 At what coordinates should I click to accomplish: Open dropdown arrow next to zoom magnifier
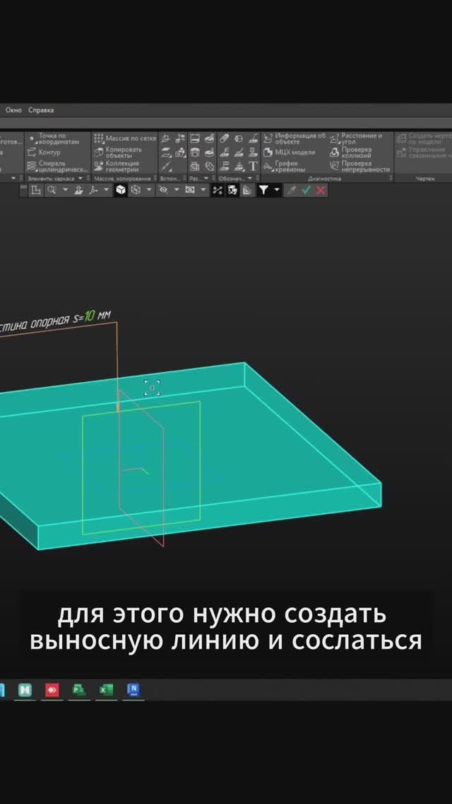[65, 190]
